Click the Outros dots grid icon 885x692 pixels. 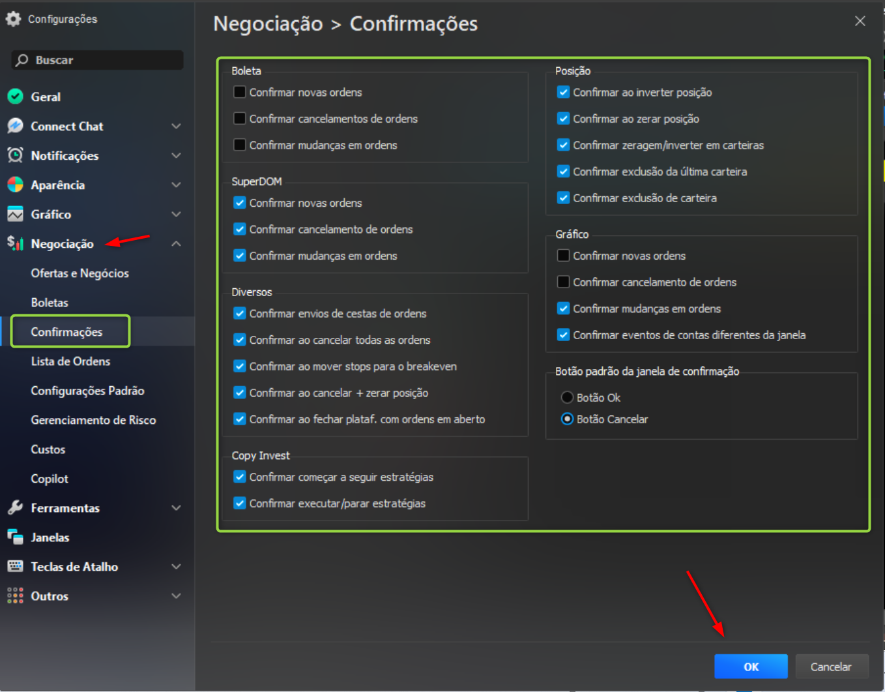[x=15, y=595]
